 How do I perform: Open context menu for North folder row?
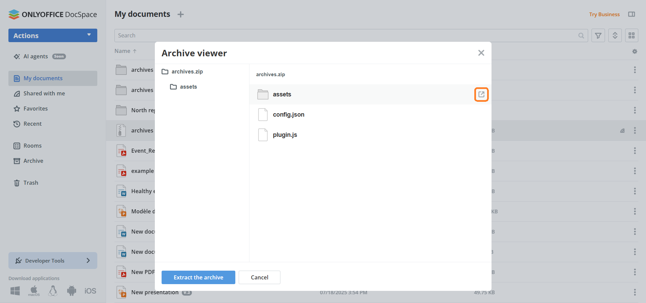[x=635, y=110]
